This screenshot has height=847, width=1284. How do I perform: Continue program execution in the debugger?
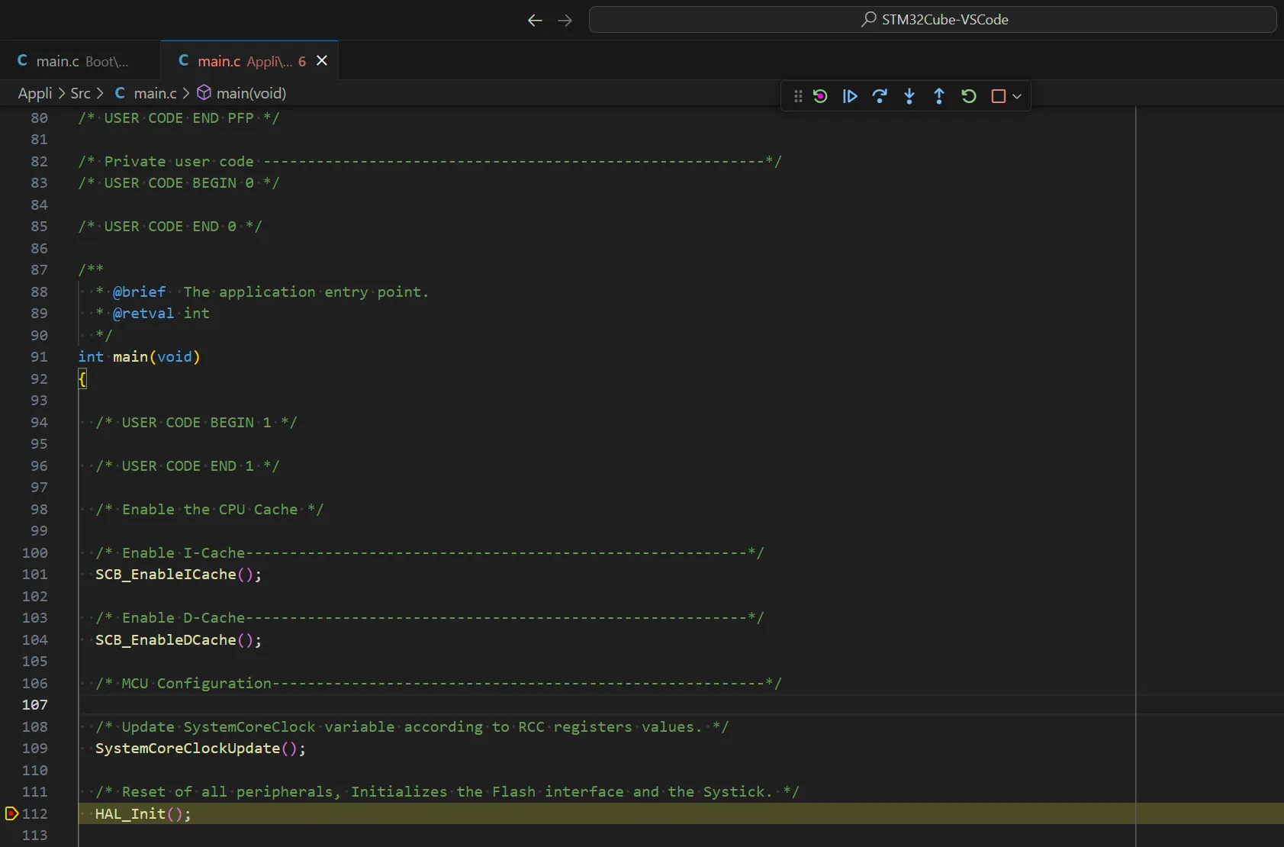pyautogui.click(x=850, y=96)
